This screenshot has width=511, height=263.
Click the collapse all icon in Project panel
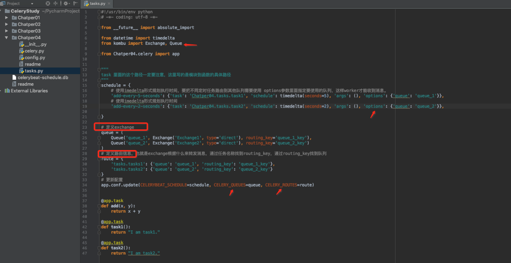tap(55, 3)
